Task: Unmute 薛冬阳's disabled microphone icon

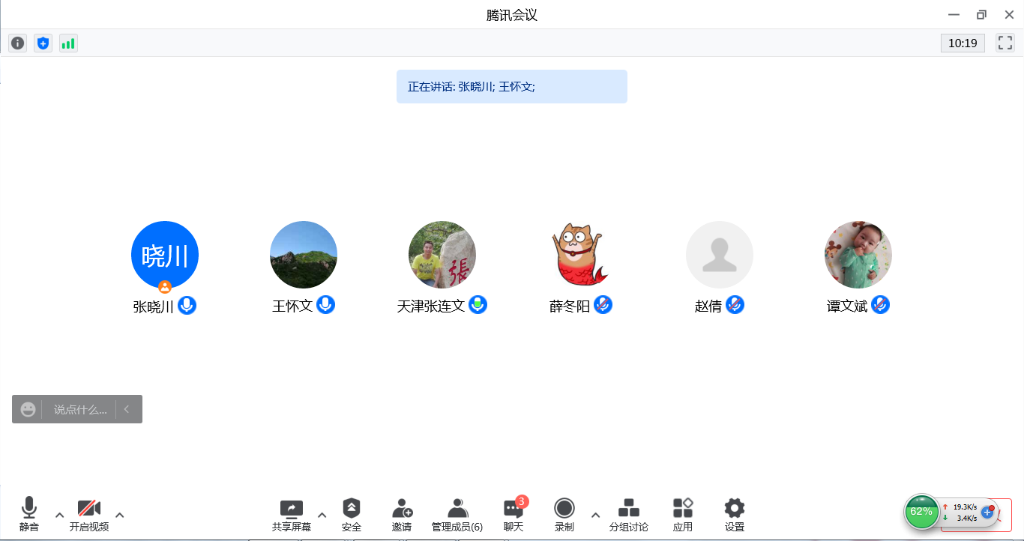Action: [x=603, y=305]
